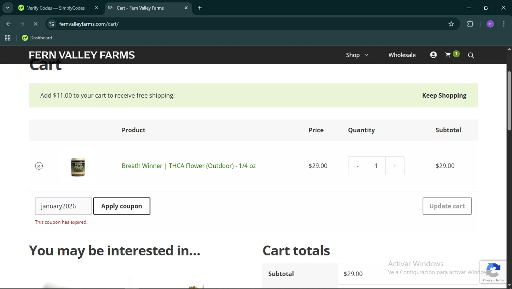Close the Cart - Fern Valley Farms tab
Viewport: 512px width, 289px height.
click(186, 8)
